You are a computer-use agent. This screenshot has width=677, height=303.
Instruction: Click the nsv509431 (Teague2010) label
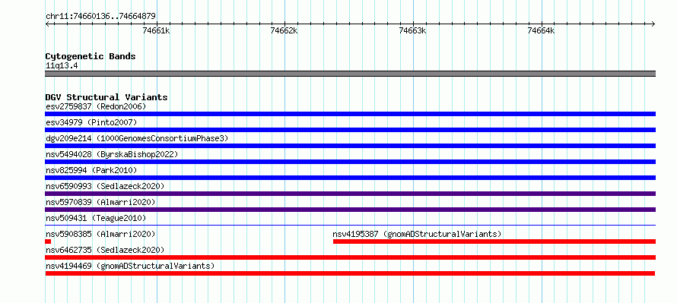[96, 218]
